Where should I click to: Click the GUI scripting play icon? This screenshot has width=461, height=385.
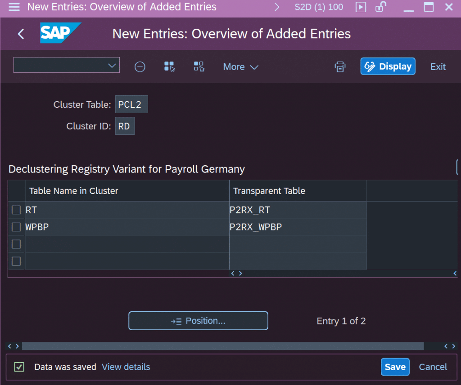pyautogui.click(x=360, y=7)
